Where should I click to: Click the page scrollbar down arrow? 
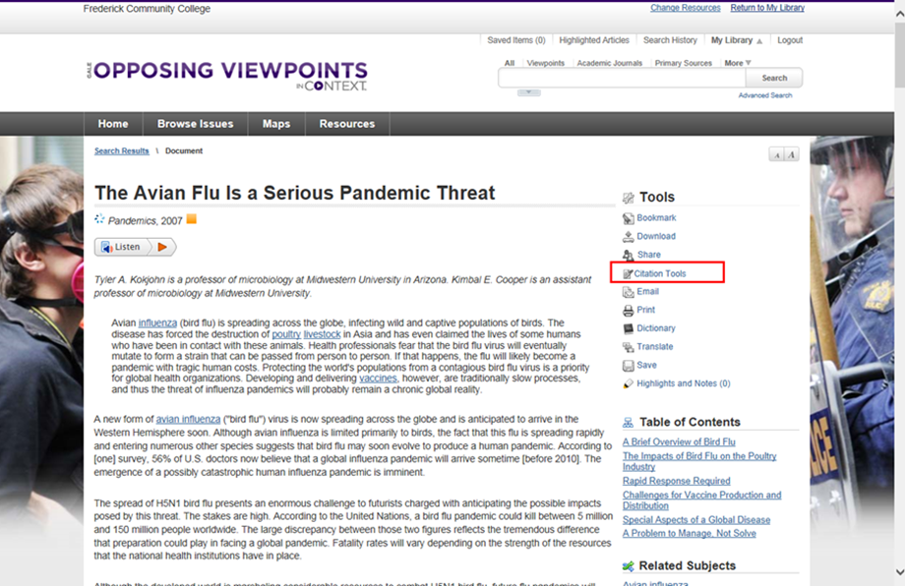pos(899,571)
